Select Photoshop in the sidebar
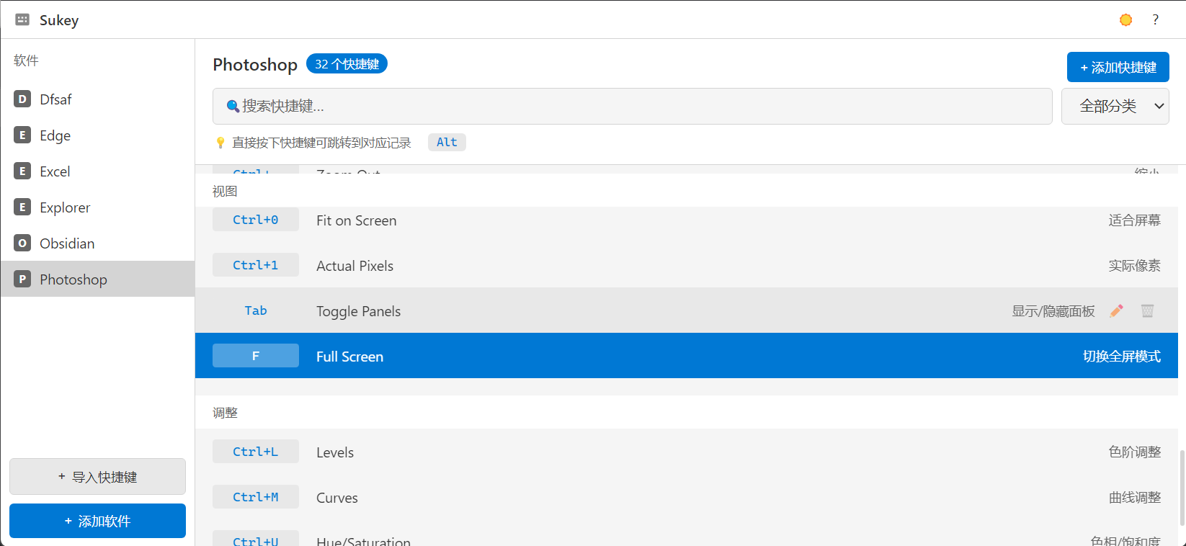 [97, 279]
